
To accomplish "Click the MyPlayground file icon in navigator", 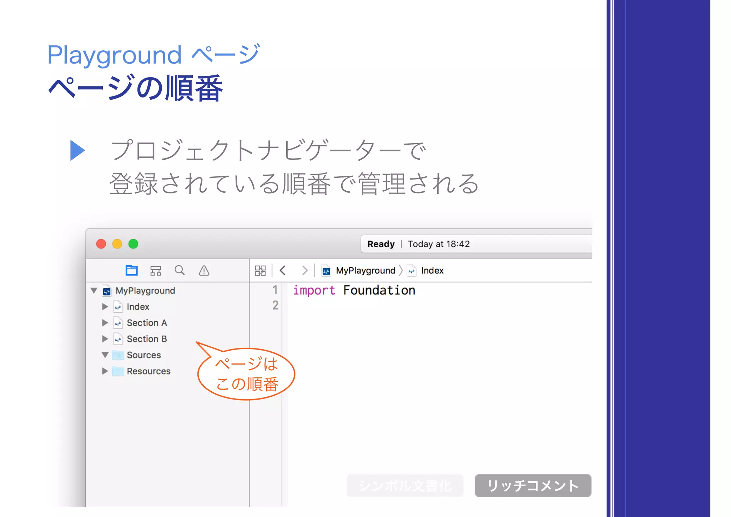I will (106, 291).
